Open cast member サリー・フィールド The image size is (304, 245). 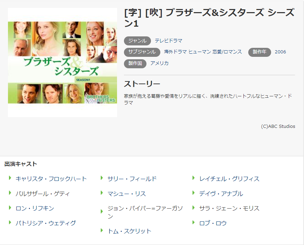click(x=132, y=179)
